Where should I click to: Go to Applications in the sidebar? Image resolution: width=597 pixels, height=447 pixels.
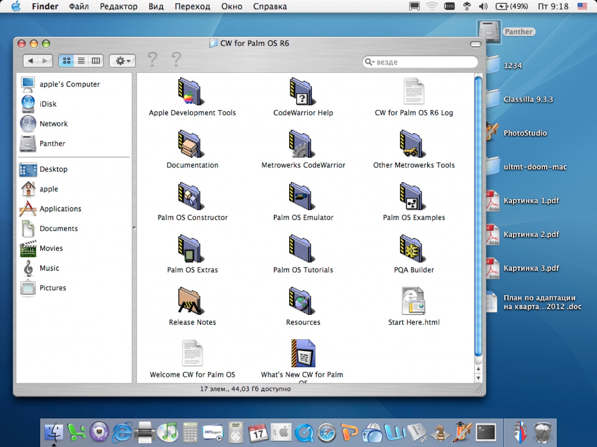click(x=50, y=209)
